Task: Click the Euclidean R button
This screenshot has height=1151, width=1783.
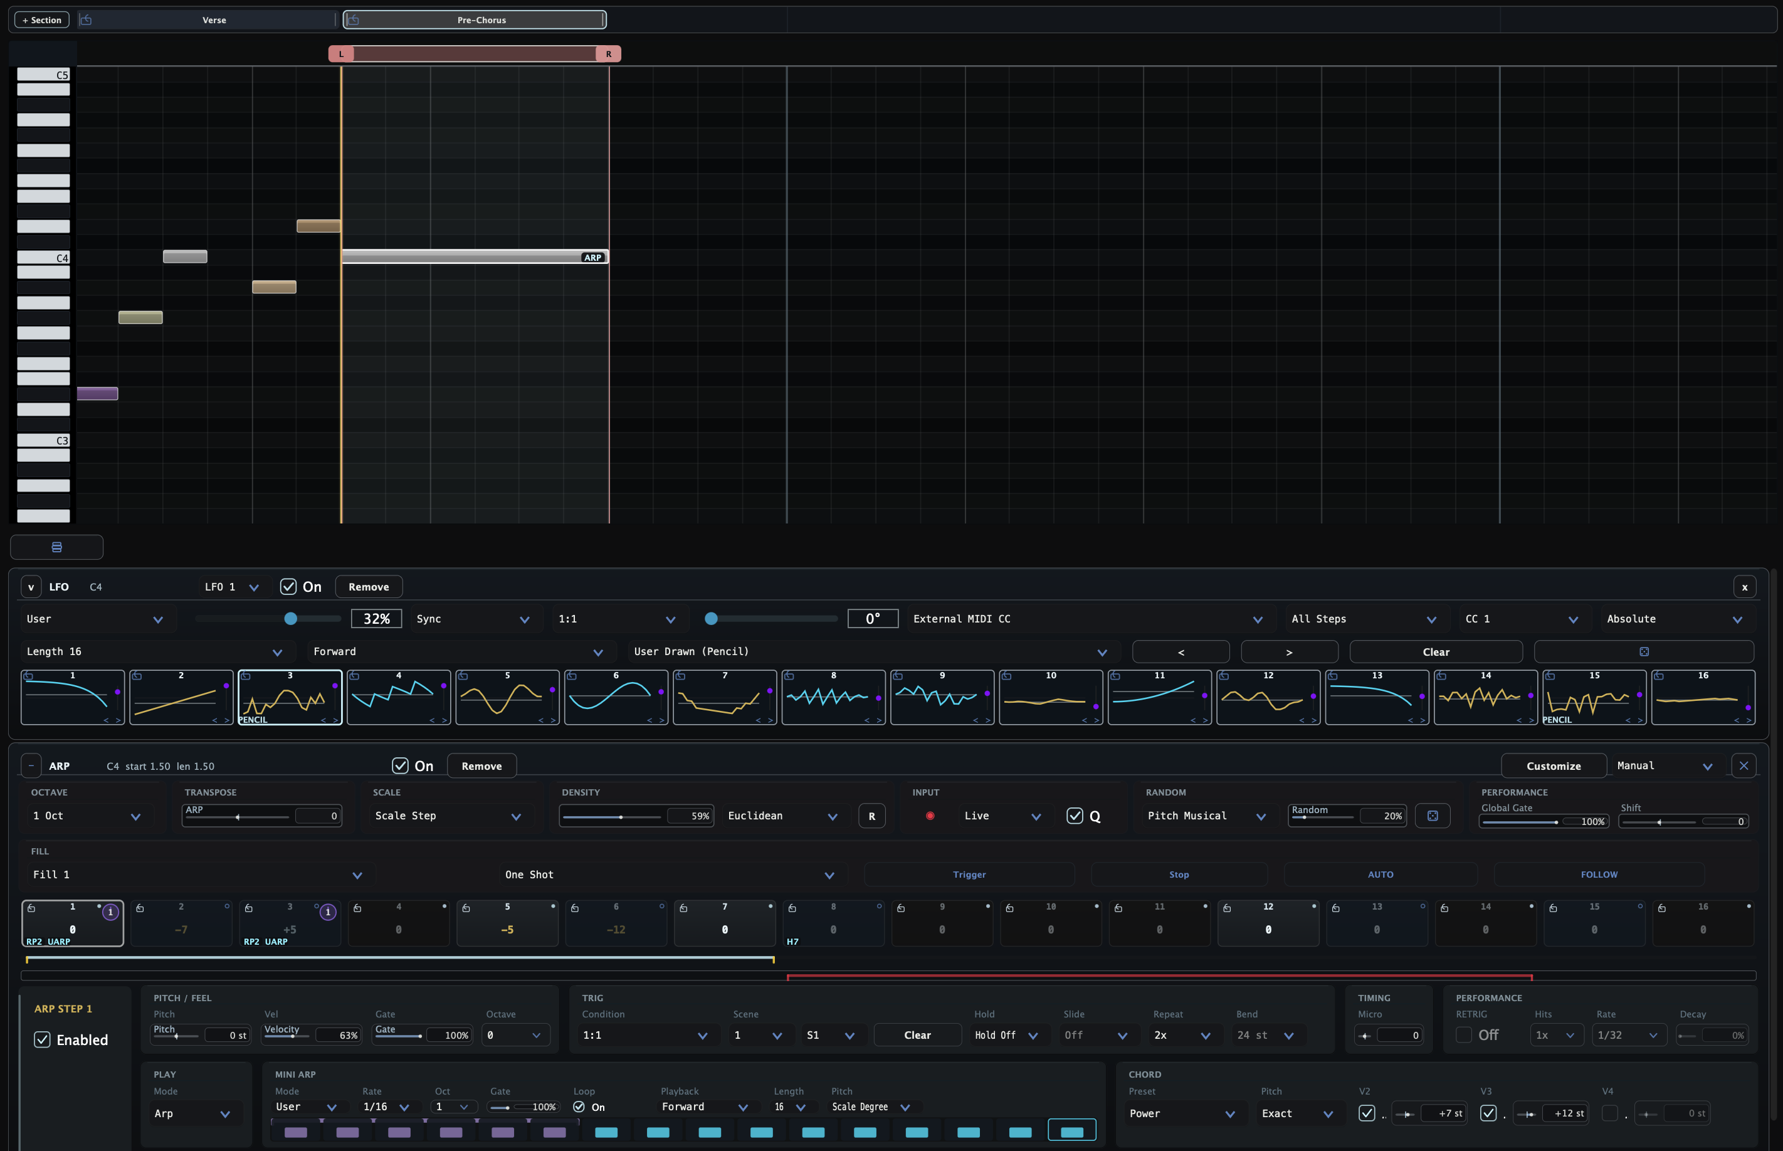Action: (x=871, y=816)
